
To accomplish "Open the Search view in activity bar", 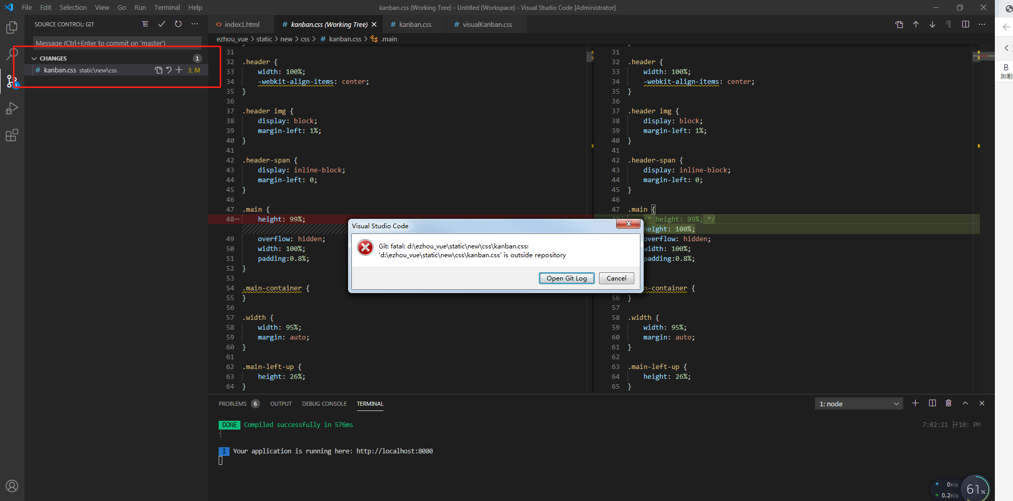I will click(11, 54).
